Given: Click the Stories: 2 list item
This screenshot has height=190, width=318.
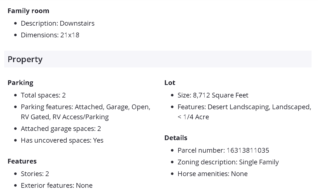Looking at the screenshot, I should click(35, 174).
